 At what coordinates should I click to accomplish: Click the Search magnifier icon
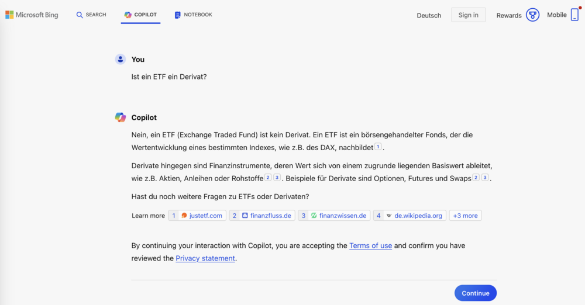pyautogui.click(x=80, y=15)
